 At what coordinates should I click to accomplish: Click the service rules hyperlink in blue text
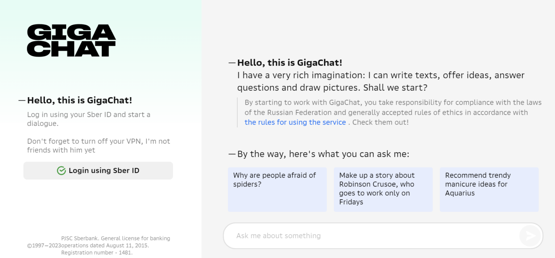pyautogui.click(x=295, y=122)
